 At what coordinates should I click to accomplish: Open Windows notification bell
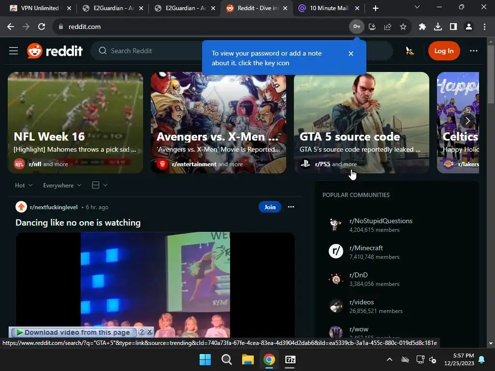(x=482, y=359)
